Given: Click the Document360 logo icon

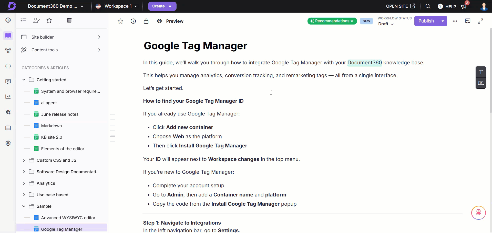Looking at the screenshot, I should tap(12, 6).
